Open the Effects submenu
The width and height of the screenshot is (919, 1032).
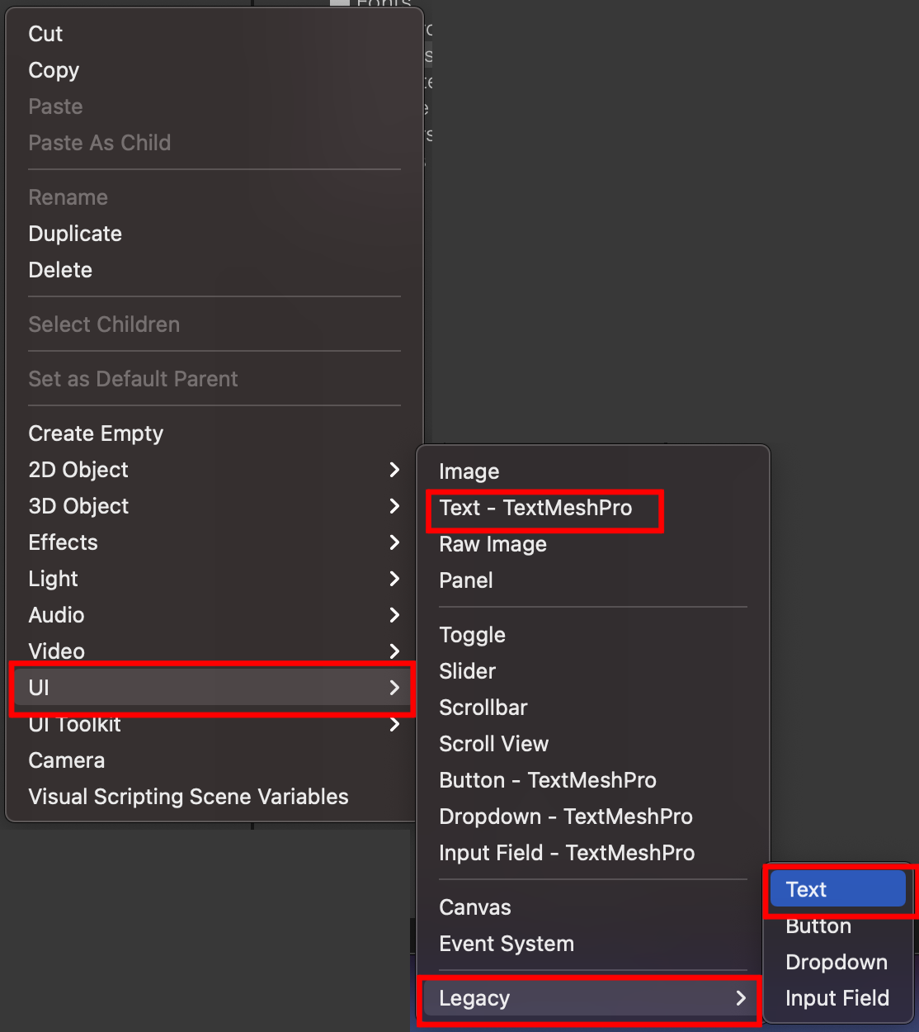click(63, 542)
